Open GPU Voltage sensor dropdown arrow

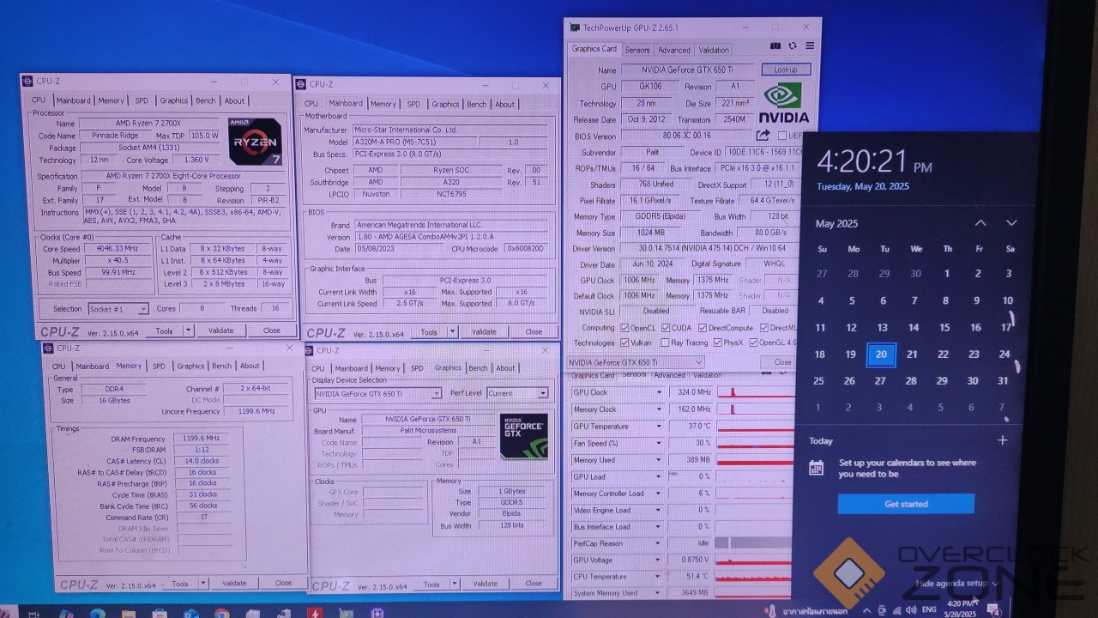[659, 560]
